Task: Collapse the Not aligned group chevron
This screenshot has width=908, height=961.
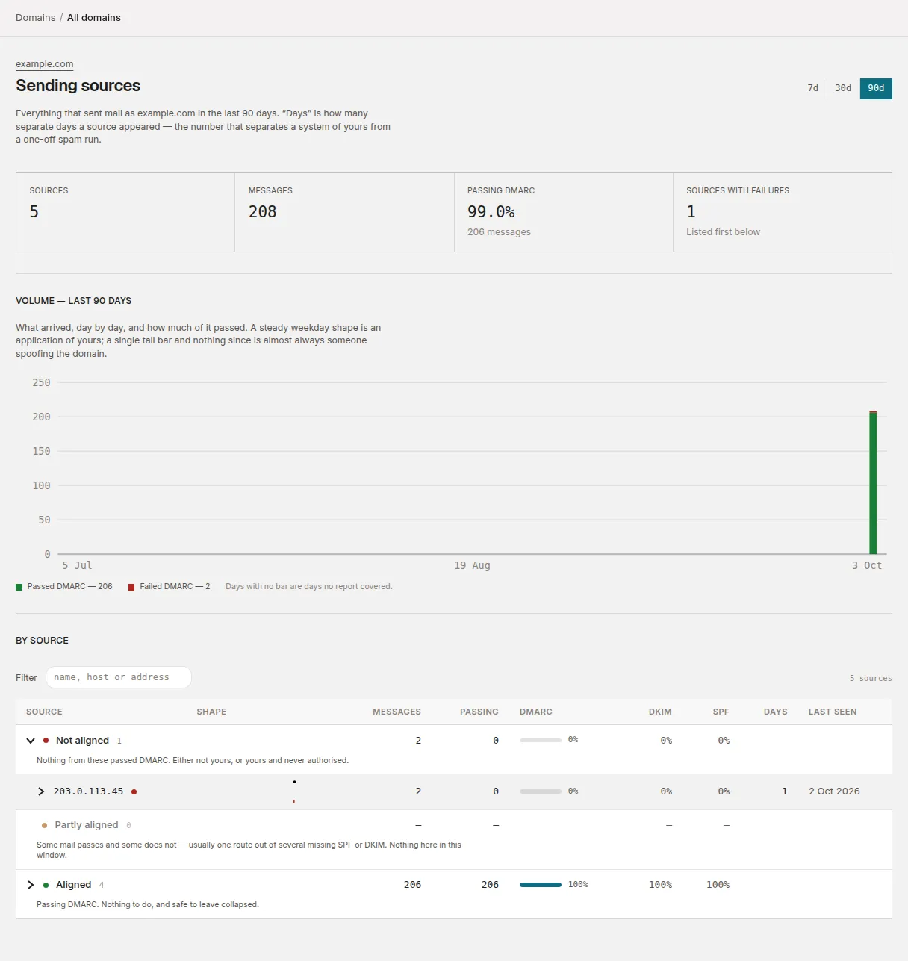Action: pyautogui.click(x=31, y=741)
